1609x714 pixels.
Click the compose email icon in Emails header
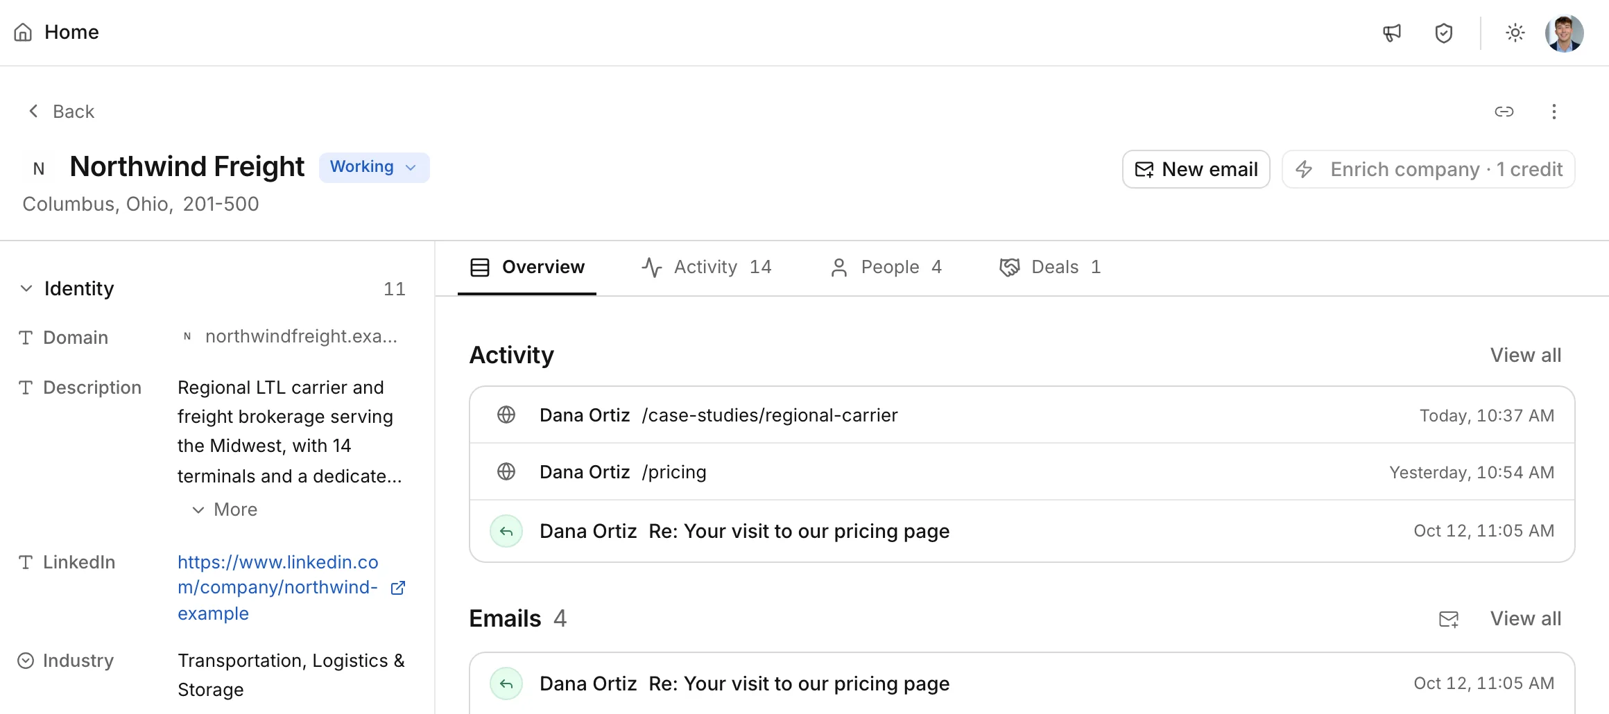point(1449,619)
